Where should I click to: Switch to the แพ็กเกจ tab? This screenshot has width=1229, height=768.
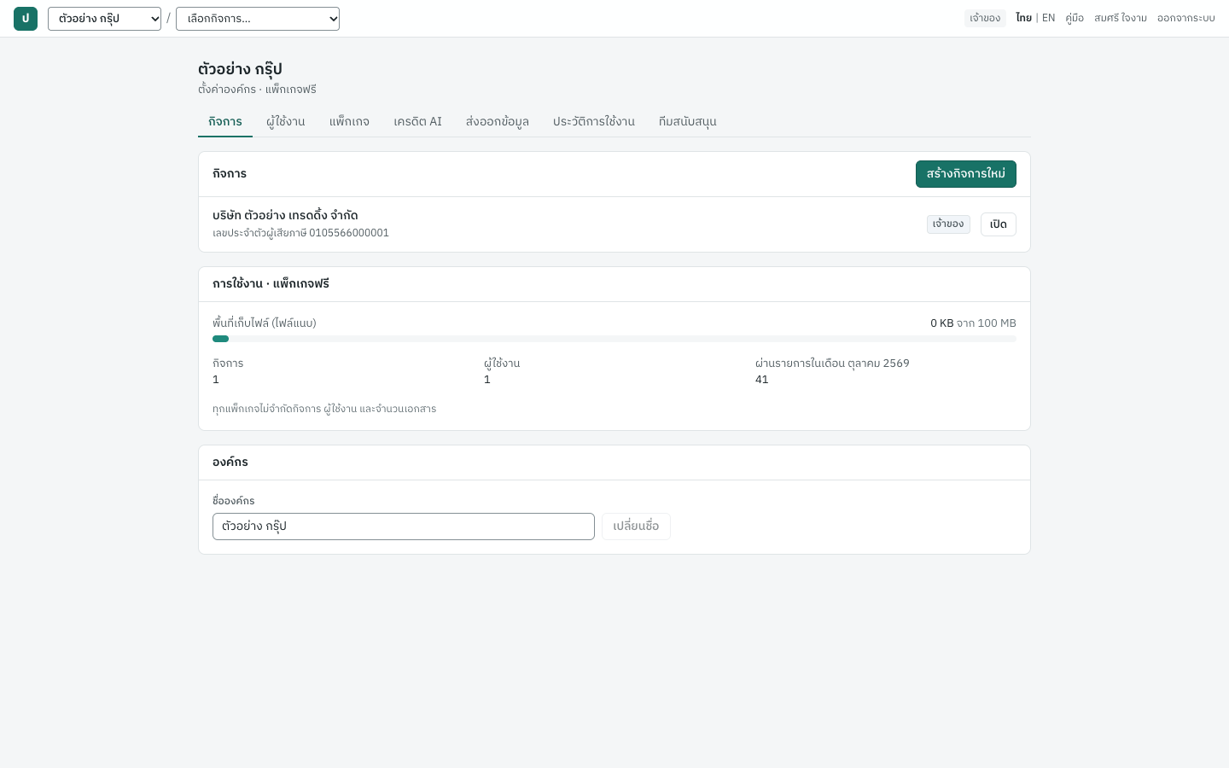(349, 122)
